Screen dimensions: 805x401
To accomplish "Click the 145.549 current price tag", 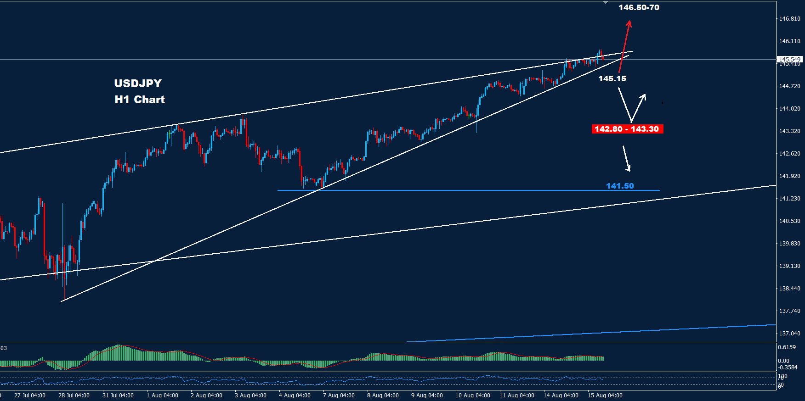I will point(789,59).
